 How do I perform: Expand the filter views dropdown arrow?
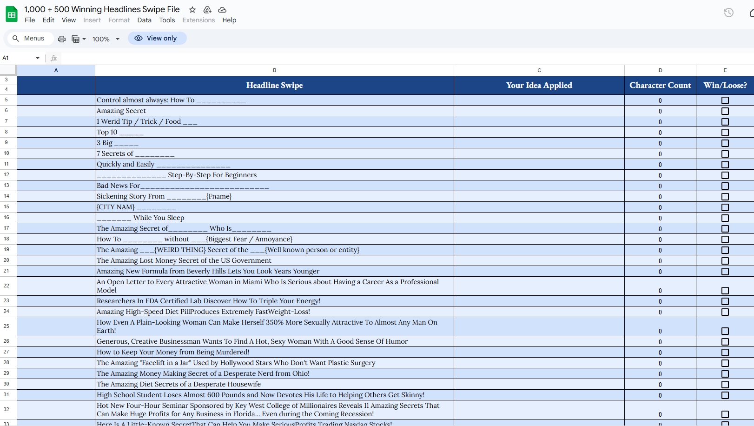pyautogui.click(x=84, y=39)
